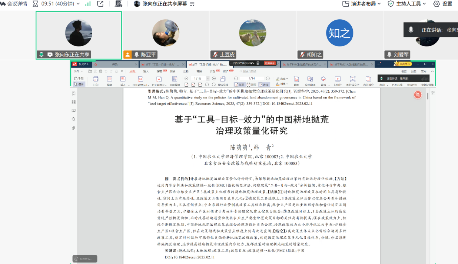This screenshot has height=264, width=458.
Task: Click the vertical scrollbar thumb of PDF
Action: click(x=428, y=96)
